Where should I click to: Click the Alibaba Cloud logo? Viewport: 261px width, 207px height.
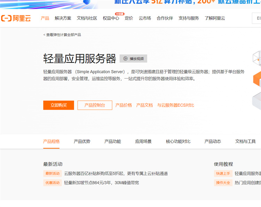(x=16, y=18)
